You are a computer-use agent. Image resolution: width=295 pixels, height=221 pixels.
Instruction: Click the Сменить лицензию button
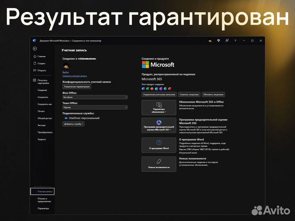pos(189,95)
